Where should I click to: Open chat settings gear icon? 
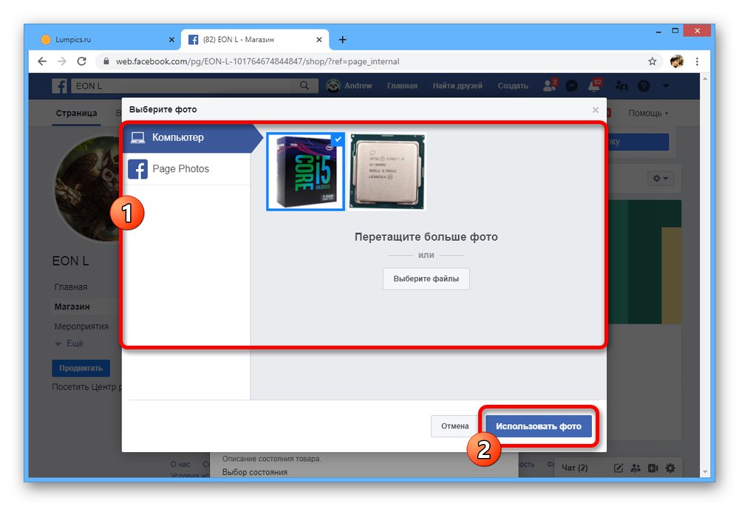pos(670,468)
